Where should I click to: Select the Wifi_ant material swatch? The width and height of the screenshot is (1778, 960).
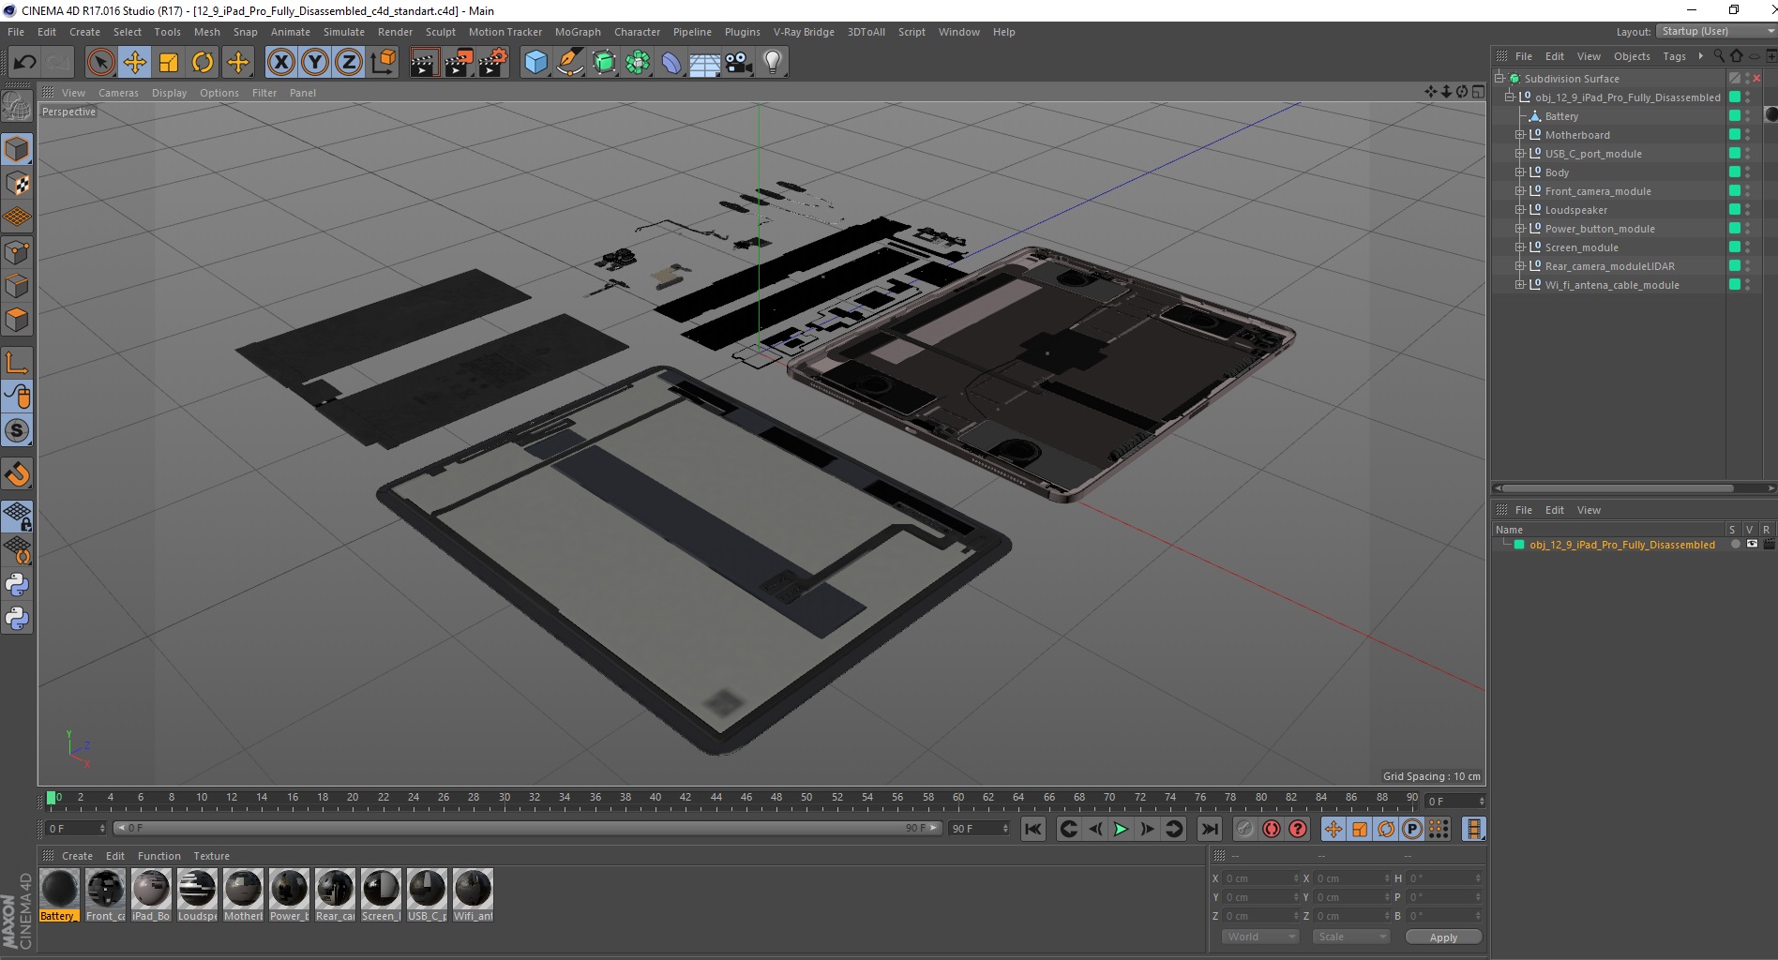[x=473, y=894]
